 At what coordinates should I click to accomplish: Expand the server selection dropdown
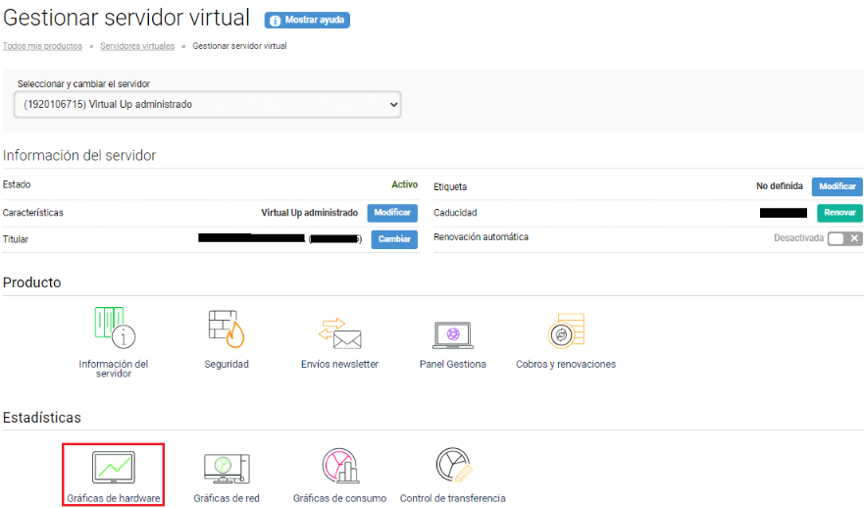210,104
